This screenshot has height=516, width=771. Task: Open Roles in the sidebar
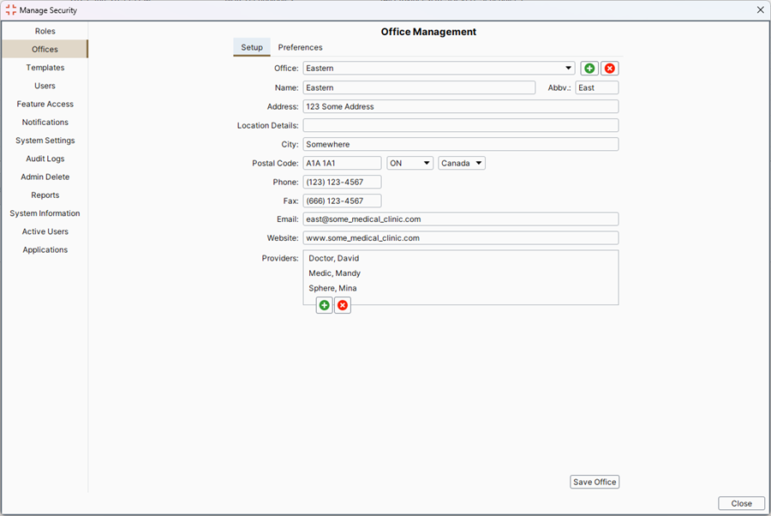pos(45,31)
